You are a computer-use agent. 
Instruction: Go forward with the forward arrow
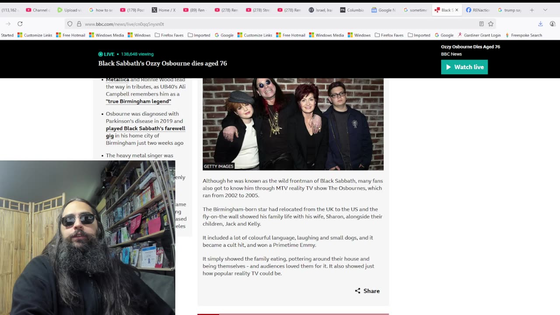[8, 24]
